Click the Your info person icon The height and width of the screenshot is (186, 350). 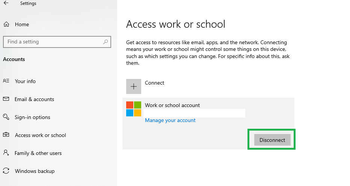click(x=6, y=81)
